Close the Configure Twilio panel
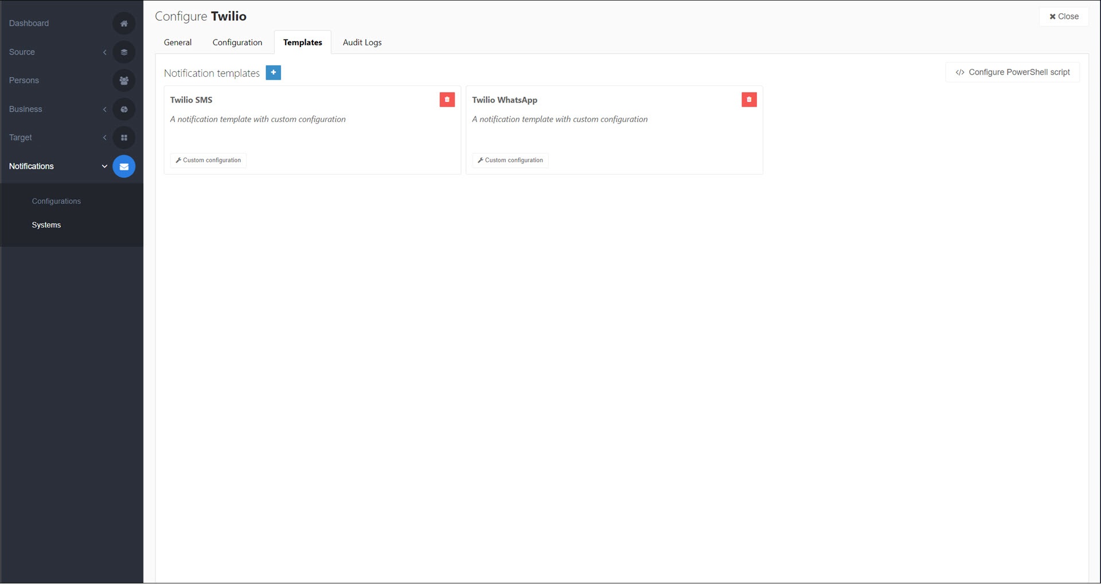 pyautogui.click(x=1064, y=17)
